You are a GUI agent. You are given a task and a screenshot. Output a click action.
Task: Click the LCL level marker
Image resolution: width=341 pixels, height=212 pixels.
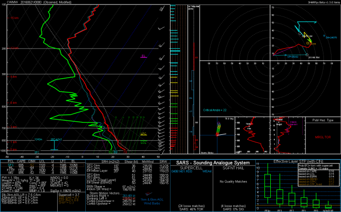coord(143,143)
